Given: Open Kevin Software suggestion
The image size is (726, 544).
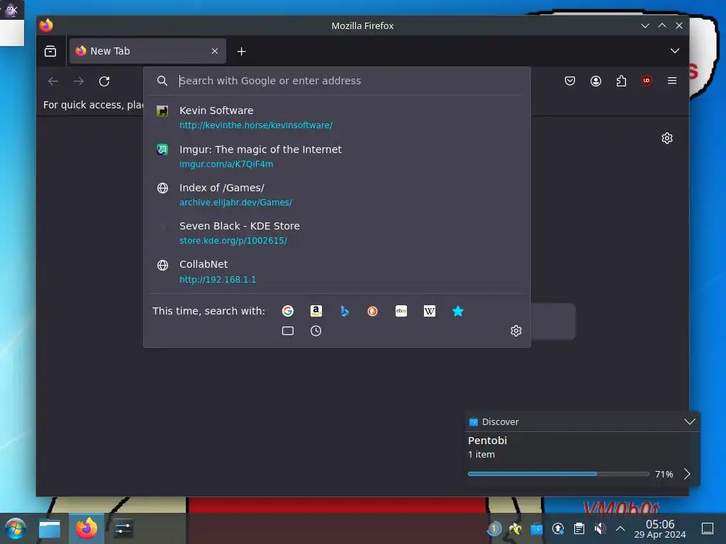Looking at the screenshot, I should point(337,118).
